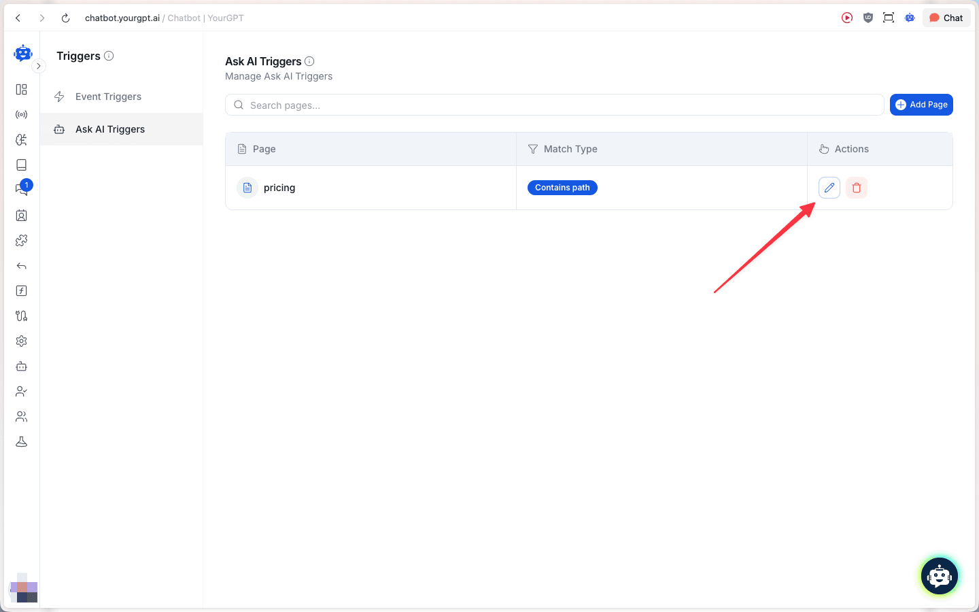Switch to Event Triggers
This screenshot has width=979, height=612.
tap(108, 96)
